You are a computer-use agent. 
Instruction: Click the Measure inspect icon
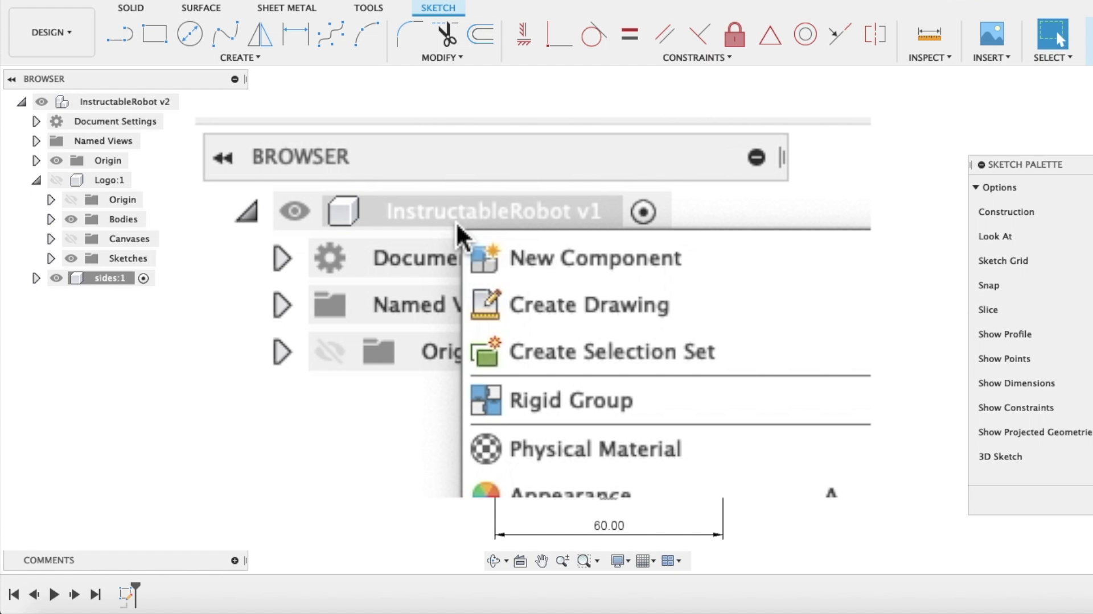[x=929, y=34]
